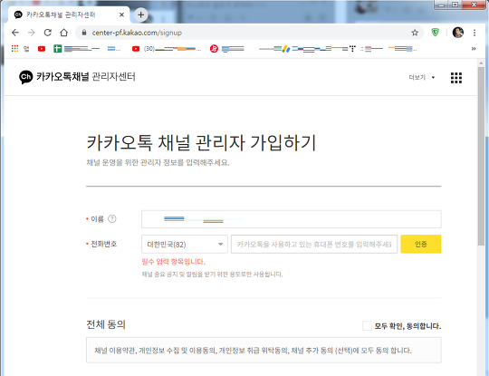Maximize the browser window
The image size is (489, 376).
click(x=455, y=5)
